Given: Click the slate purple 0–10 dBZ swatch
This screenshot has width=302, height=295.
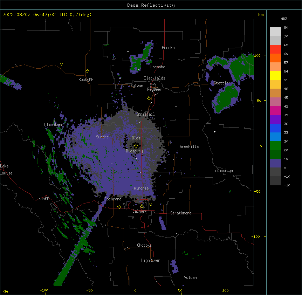Looking at the screenshot, I should click(x=275, y=163).
